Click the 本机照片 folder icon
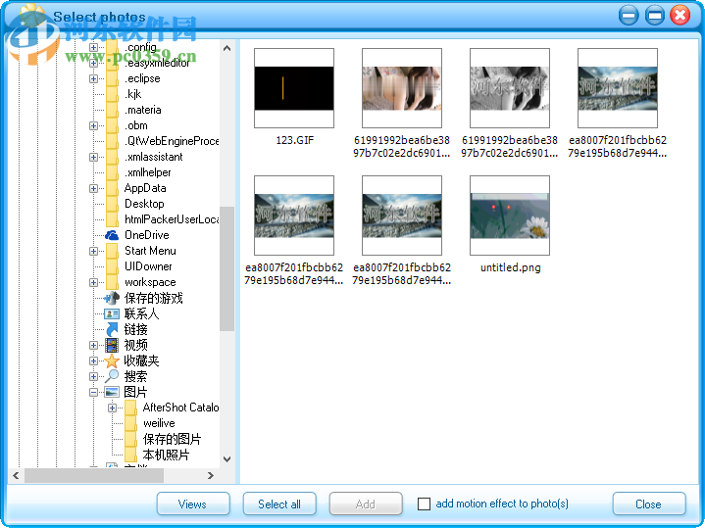Image resolution: width=705 pixels, height=528 pixels. point(130,455)
